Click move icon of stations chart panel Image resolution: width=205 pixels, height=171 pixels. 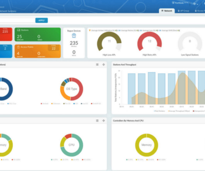click(x=104, y=64)
